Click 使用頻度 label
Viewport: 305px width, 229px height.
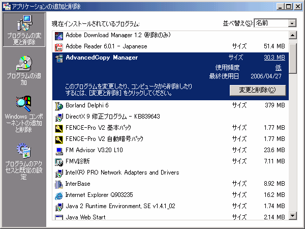[x=227, y=68]
